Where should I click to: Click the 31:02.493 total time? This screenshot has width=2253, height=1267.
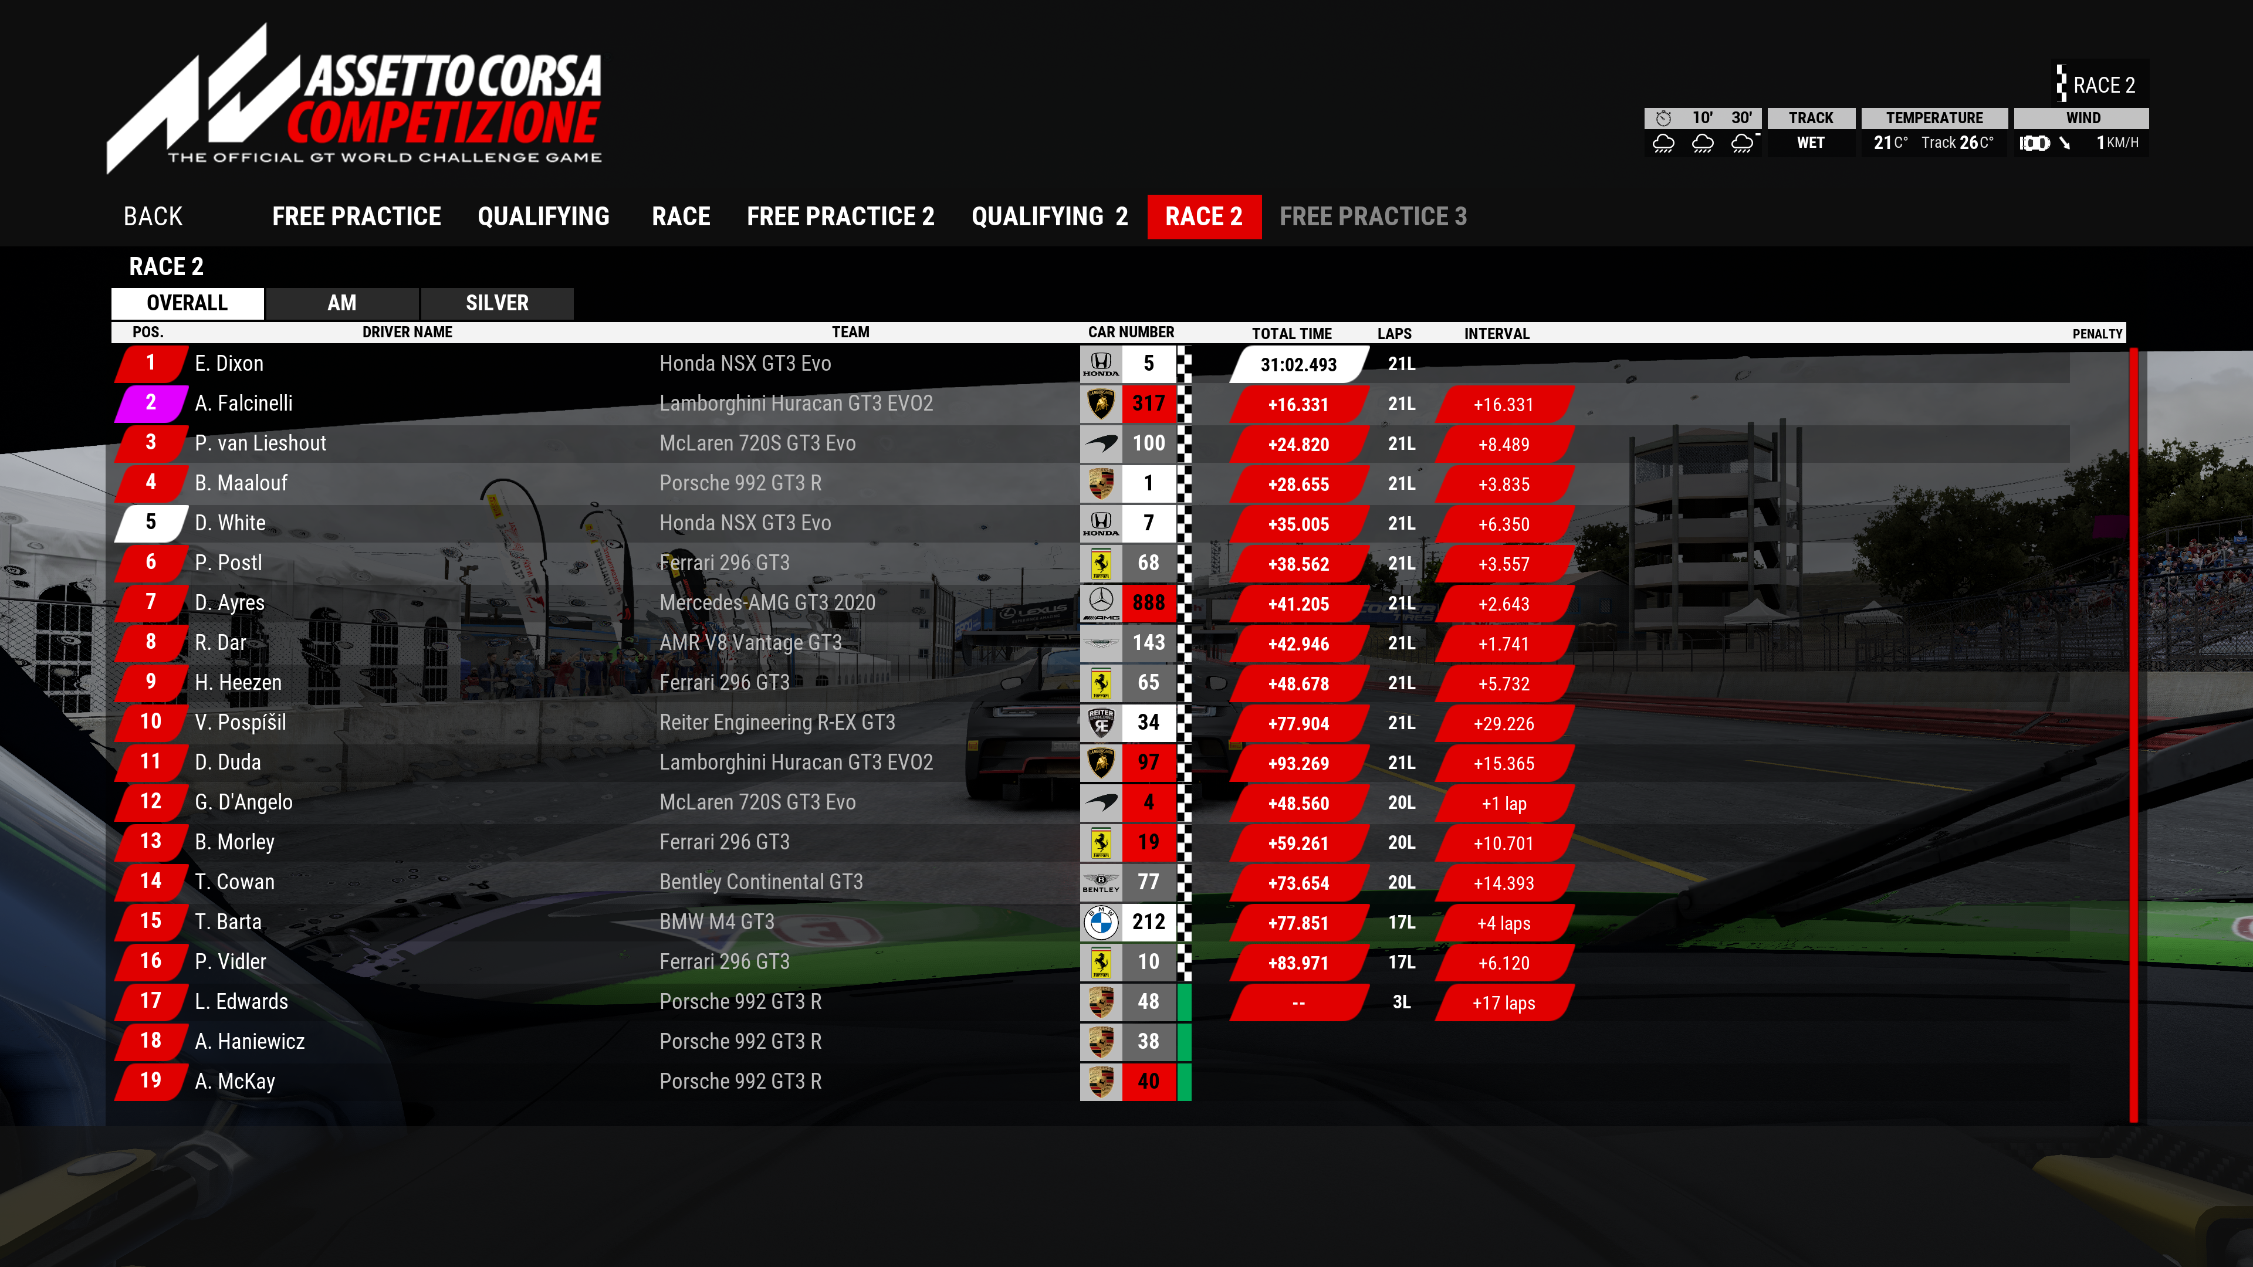1299,365
